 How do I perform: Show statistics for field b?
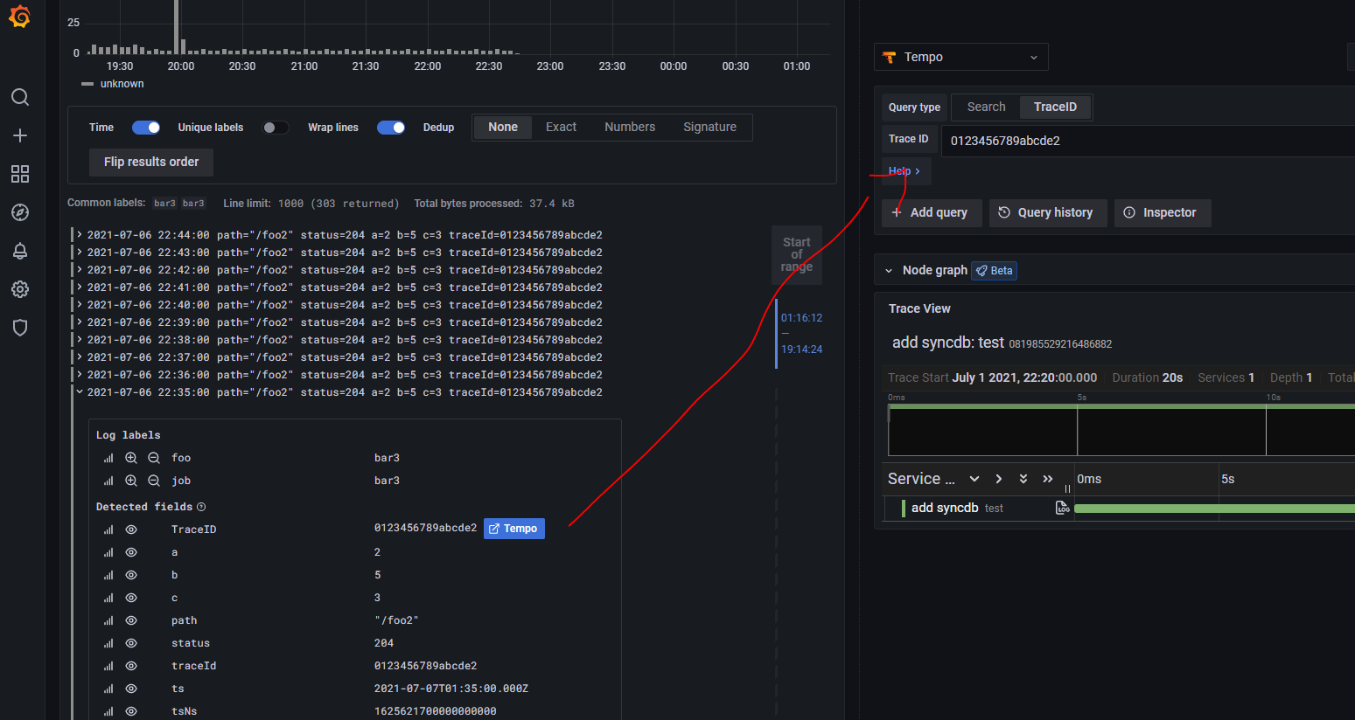[108, 575]
